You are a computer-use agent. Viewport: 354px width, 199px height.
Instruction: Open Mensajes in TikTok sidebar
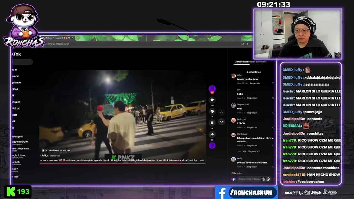(x=16, y=102)
